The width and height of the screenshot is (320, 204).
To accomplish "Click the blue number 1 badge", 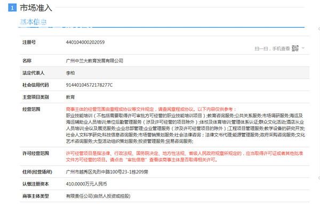I will (x=12, y=8).
